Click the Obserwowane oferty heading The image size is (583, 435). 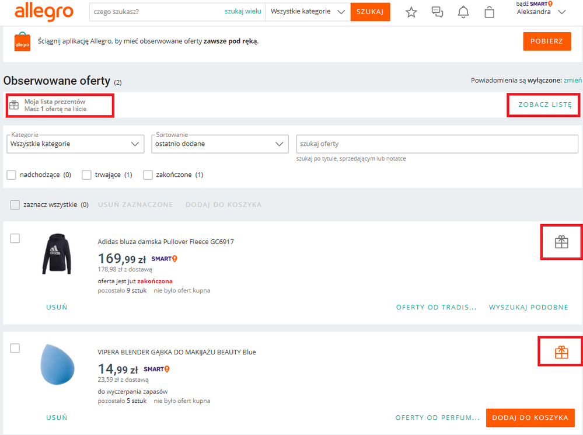[x=57, y=81]
